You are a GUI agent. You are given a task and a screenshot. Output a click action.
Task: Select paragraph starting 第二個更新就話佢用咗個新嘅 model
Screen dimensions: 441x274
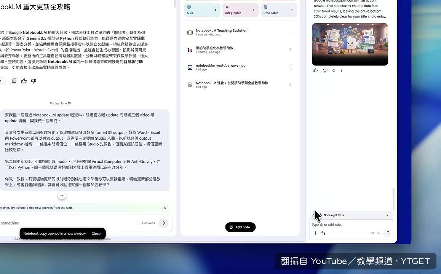pos(83,164)
